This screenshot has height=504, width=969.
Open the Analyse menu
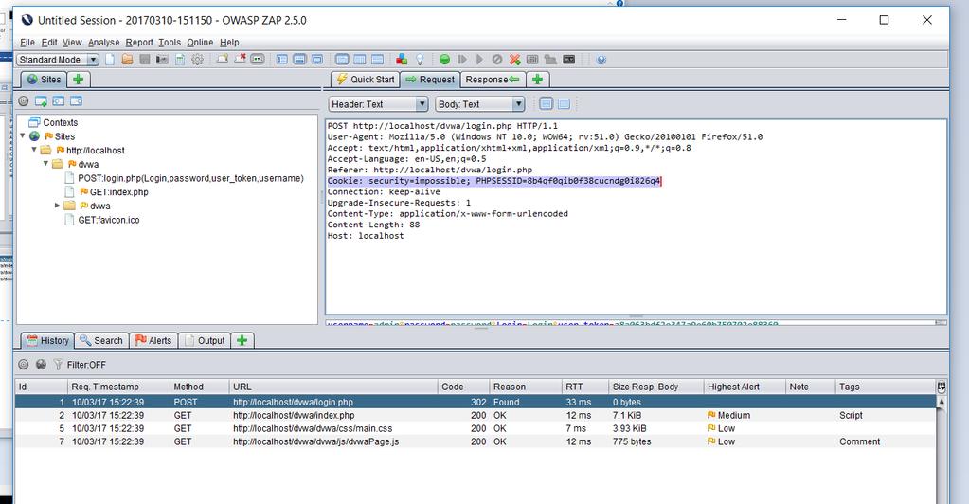pyautogui.click(x=104, y=42)
